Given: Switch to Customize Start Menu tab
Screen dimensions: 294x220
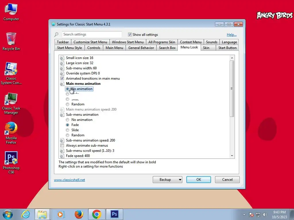Looking at the screenshot, I should pos(90,42).
